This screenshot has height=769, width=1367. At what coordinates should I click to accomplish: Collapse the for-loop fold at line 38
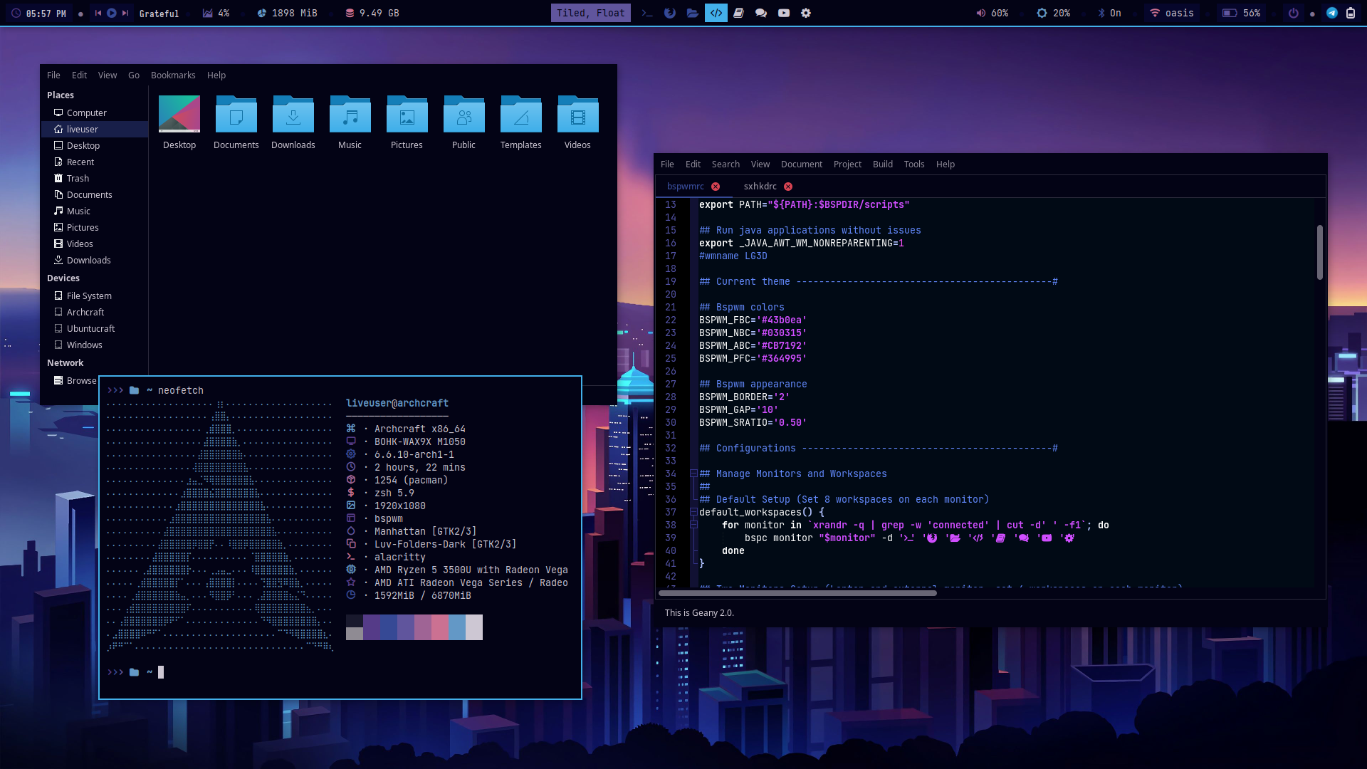coord(693,525)
